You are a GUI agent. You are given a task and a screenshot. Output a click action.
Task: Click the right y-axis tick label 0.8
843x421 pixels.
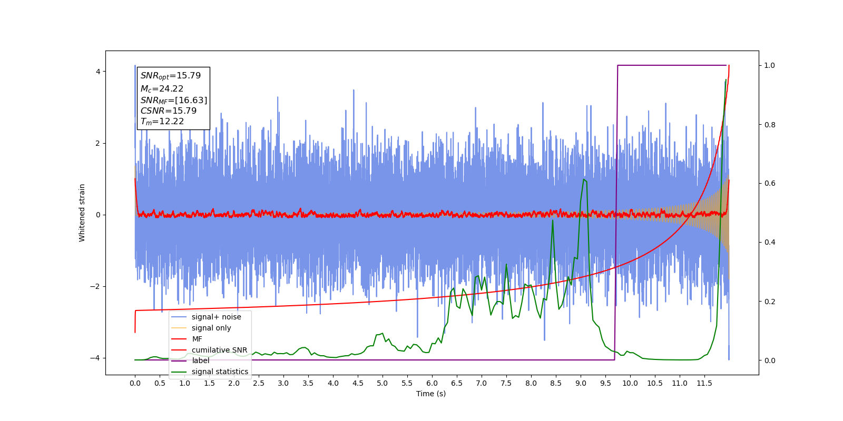[770, 125]
